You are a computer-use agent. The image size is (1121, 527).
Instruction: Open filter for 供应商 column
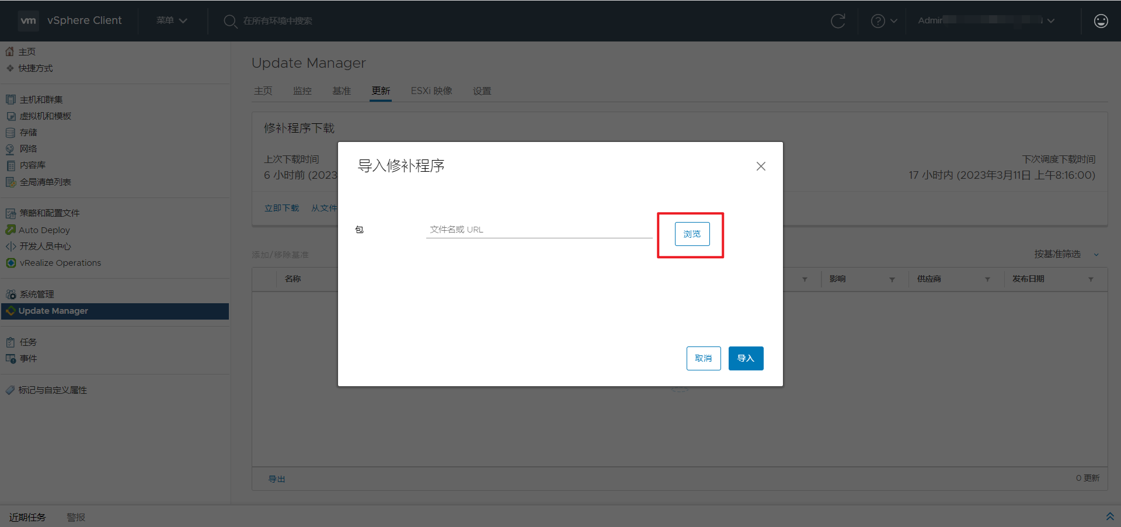[x=987, y=279]
